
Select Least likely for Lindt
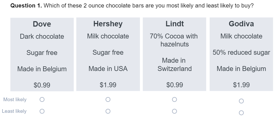point(174,111)
